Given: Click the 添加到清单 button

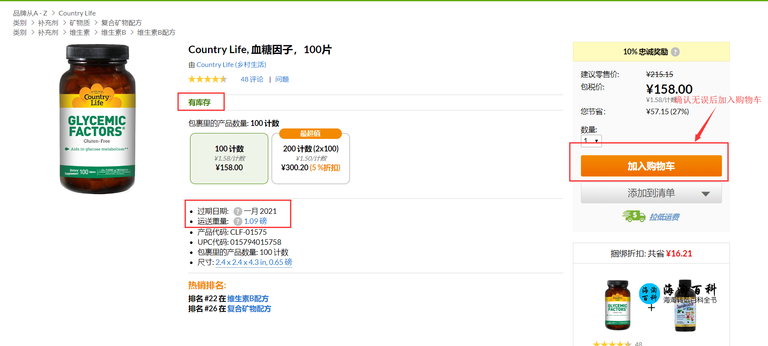Looking at the screenshot, I should pyautogui.click(x=651, y=193).
